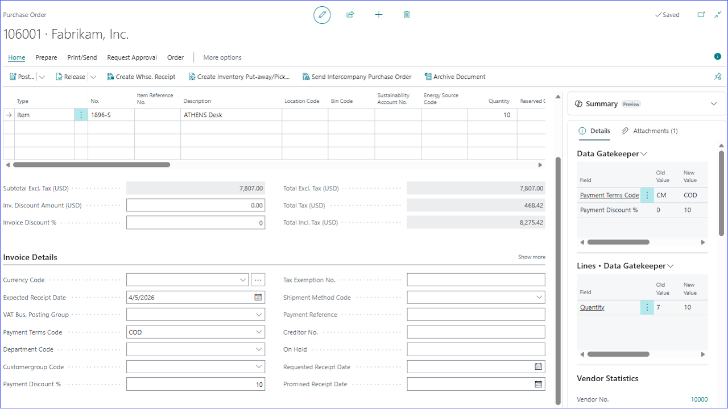Open the Shipment Method Code dropdown
This screenshot has height=409, width=728.
click(x=539, y=297)
